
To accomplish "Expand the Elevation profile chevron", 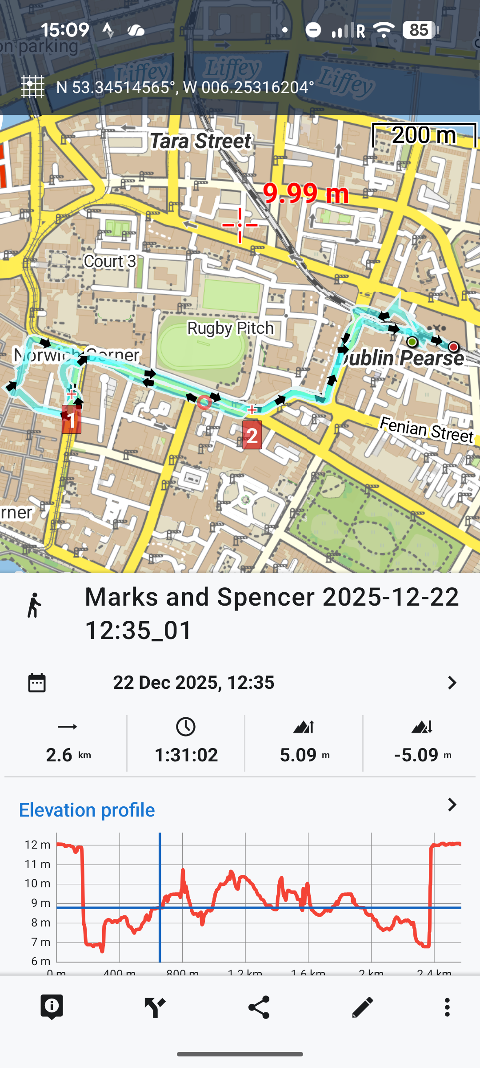I will click(x=452, y=805).
